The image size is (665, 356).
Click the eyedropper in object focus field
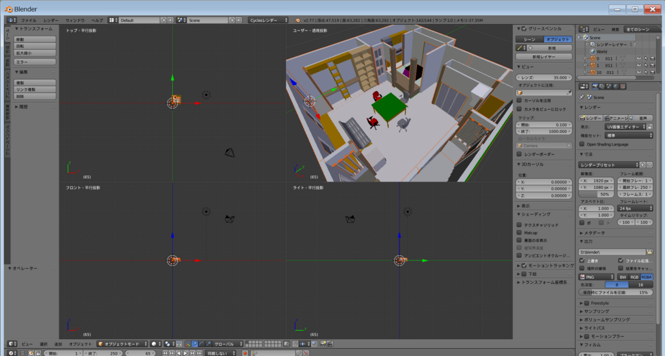pyautogui.click(x=569, y=92)
